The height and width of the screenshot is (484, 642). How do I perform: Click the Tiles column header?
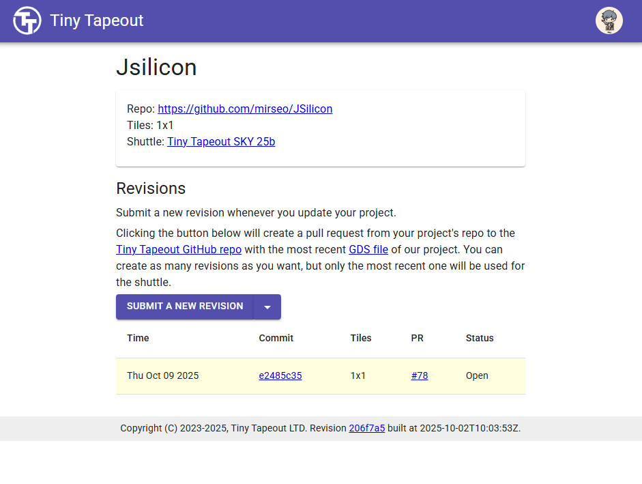point(361,338)
